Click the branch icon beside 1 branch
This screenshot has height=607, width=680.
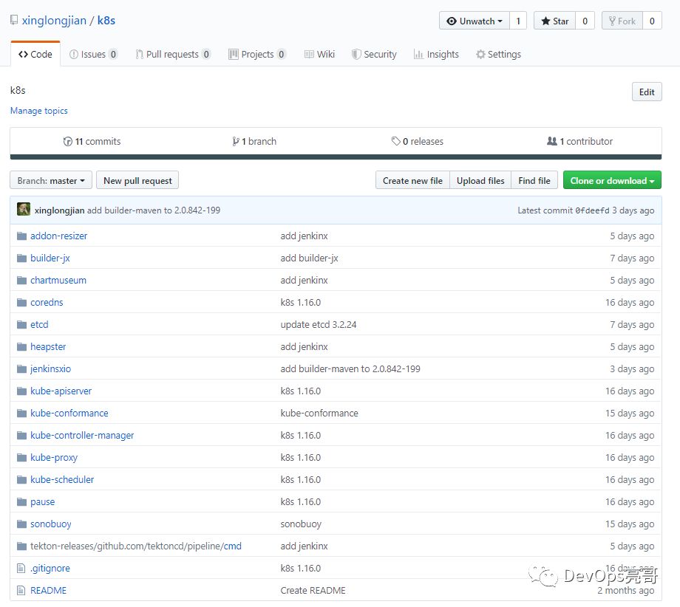(x=236, y=141)
